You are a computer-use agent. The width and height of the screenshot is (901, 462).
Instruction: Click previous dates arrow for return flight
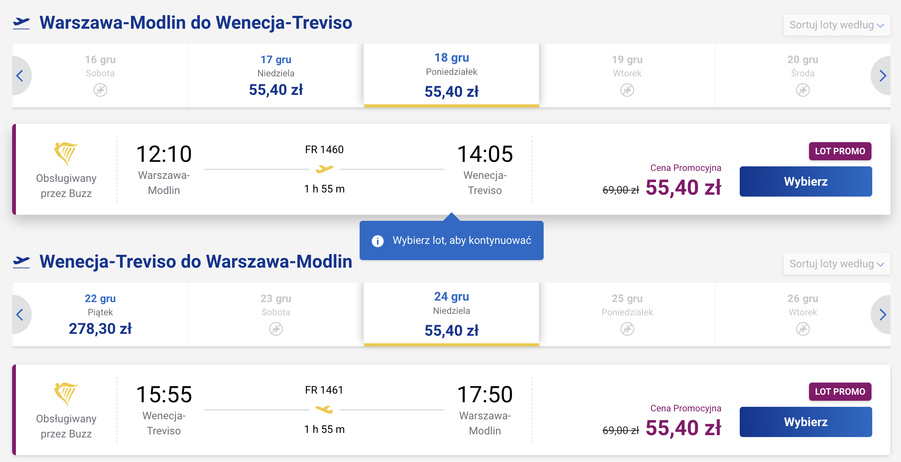tap(20, 315)
